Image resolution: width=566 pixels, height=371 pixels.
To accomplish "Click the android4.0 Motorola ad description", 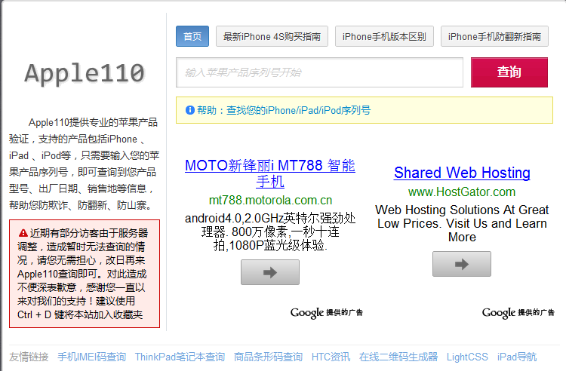I will point(270,231).
